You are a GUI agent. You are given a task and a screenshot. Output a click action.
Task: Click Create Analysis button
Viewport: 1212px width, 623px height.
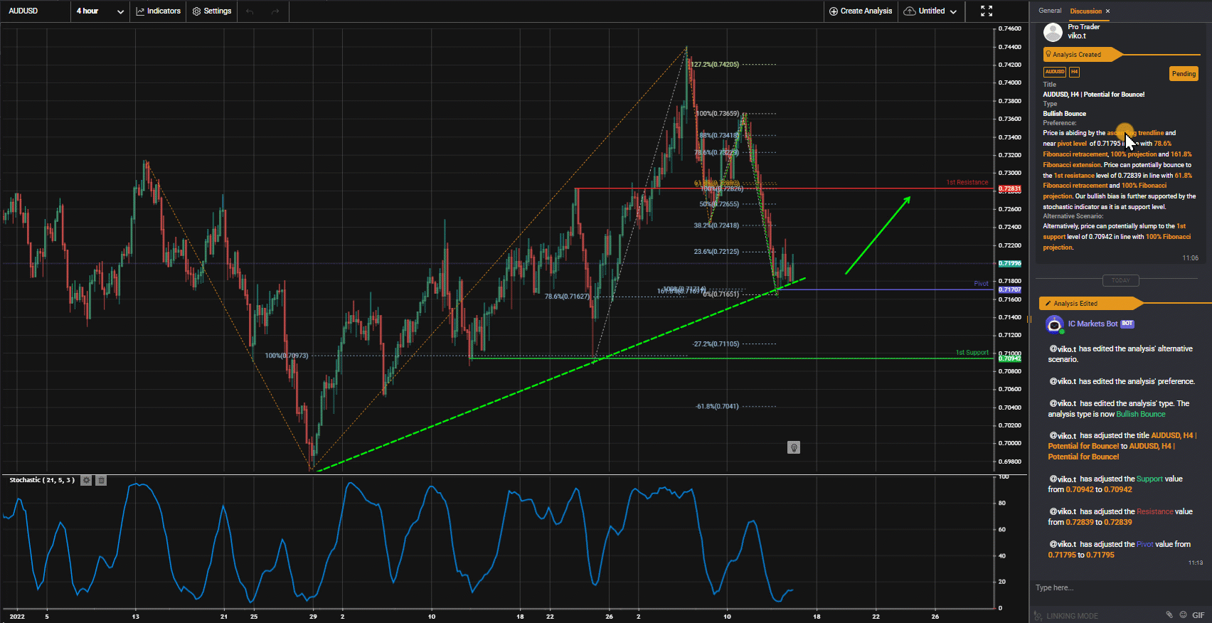(x=861, y=11)
